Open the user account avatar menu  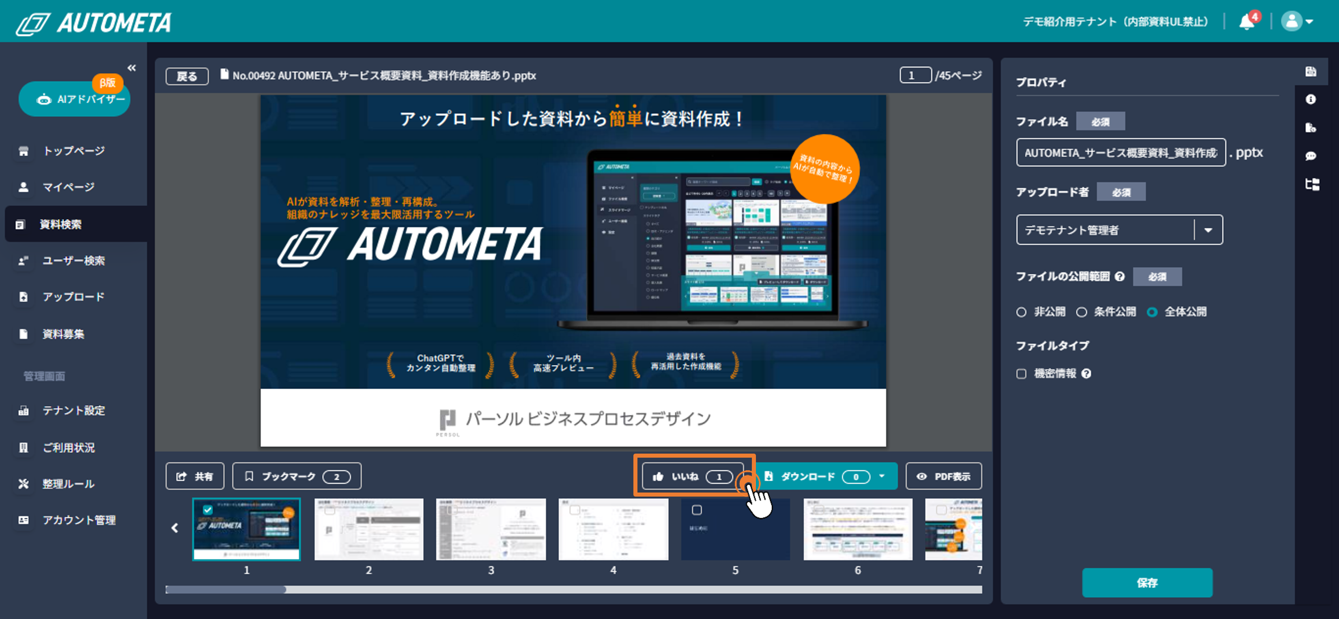tap(1297, 22)
